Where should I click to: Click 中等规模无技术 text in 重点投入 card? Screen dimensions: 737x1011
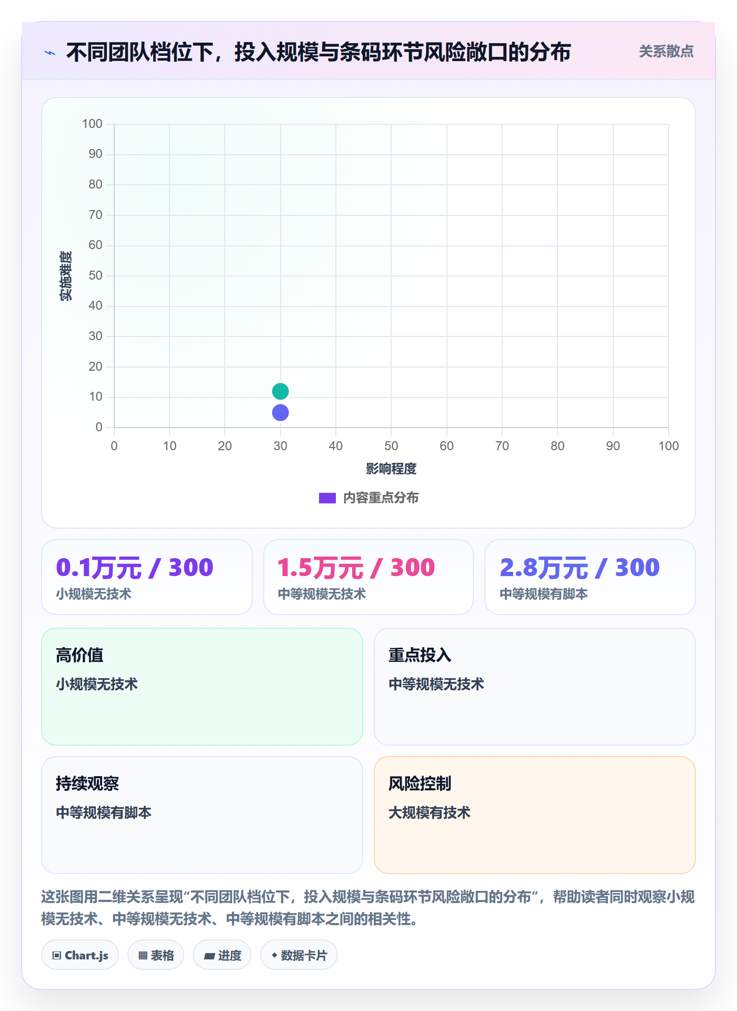click(436, 684)
